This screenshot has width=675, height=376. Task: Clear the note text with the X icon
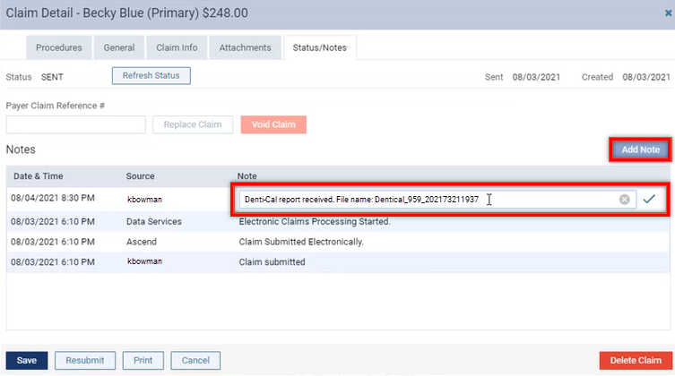(624, 200)
